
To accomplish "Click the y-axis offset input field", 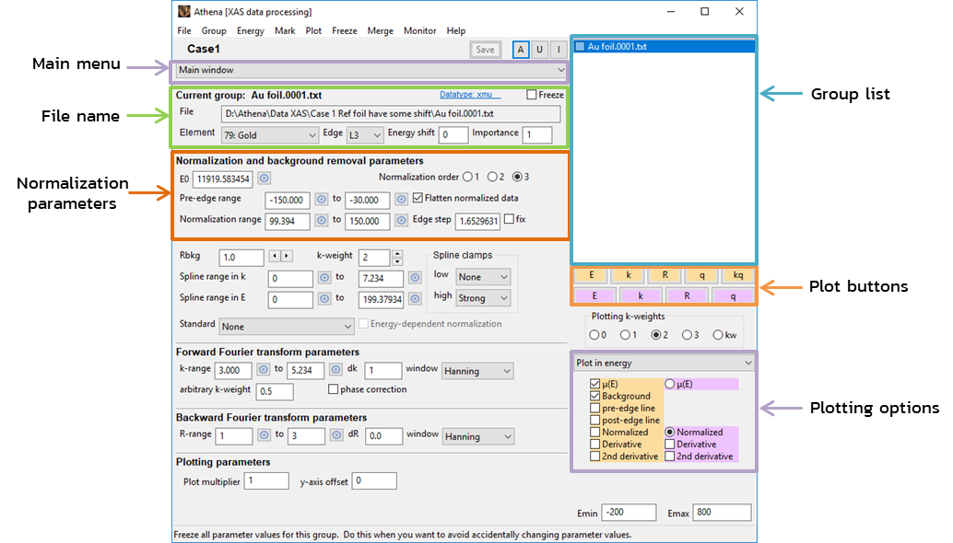I will 374,480.
